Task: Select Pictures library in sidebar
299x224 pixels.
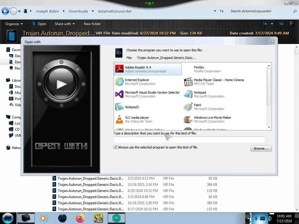Action: point(15,99)
